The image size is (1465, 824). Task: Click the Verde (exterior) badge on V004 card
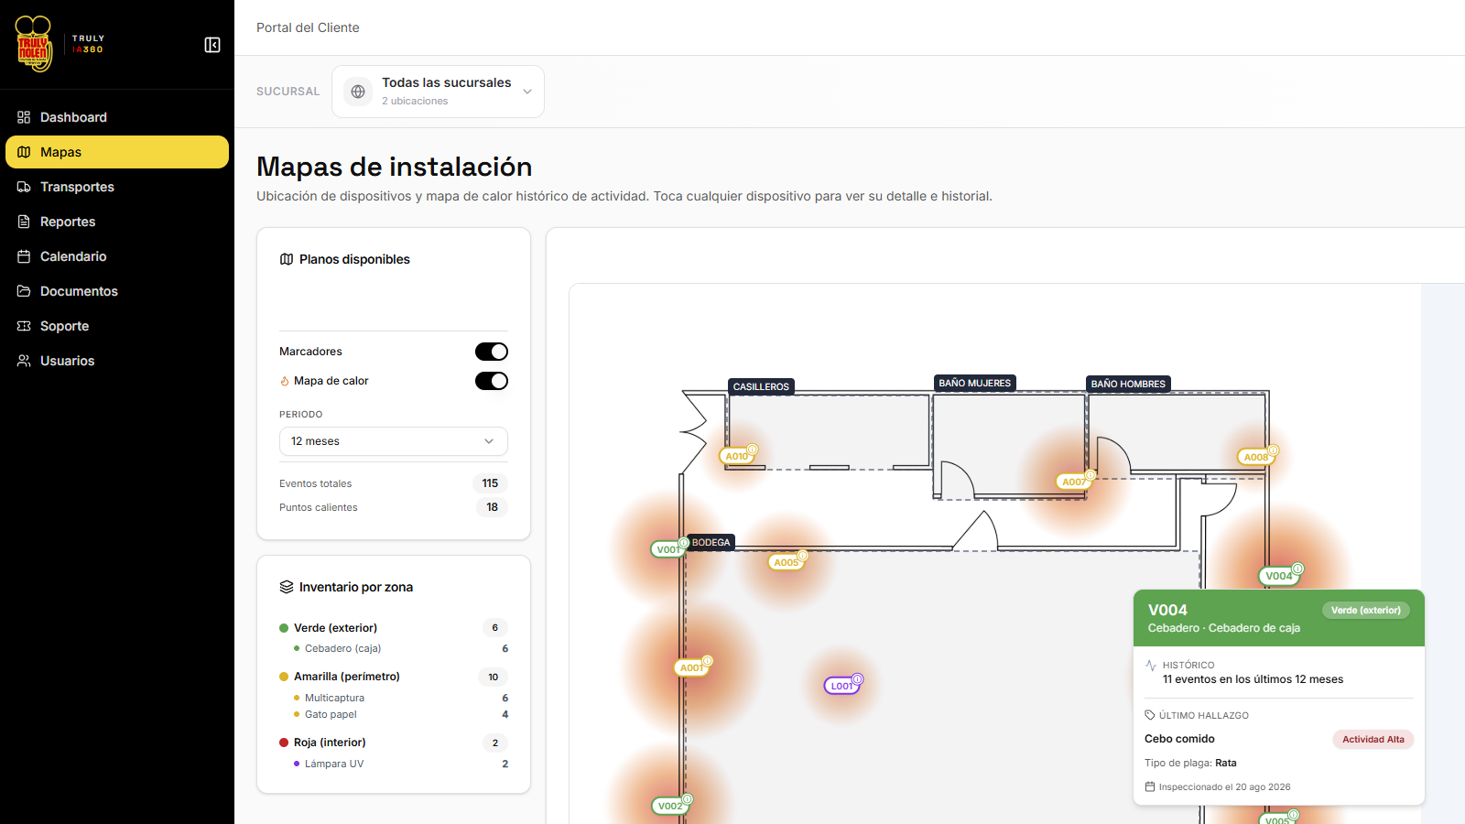pyautogui.click(x=1366, y=610)
